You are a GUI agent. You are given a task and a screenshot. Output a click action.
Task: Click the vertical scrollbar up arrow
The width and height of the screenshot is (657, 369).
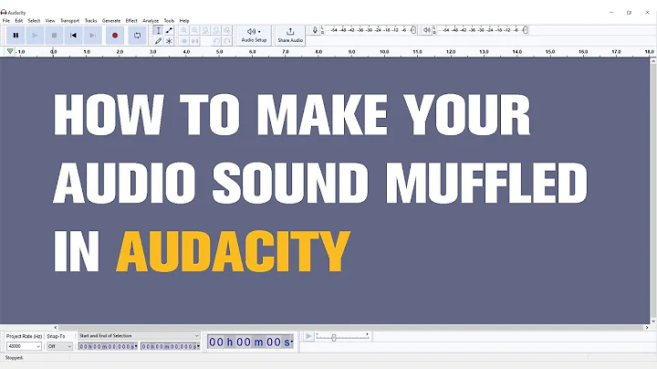click(653, 61)
